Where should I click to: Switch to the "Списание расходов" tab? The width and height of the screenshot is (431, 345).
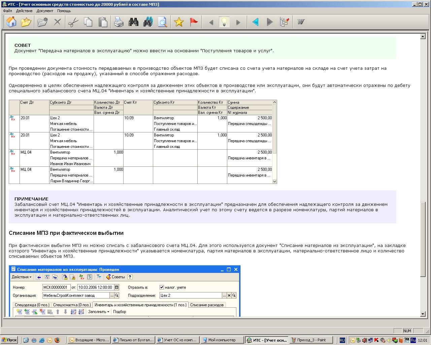207,305
